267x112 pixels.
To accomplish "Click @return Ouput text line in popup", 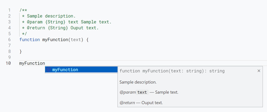I will point(141,103).
